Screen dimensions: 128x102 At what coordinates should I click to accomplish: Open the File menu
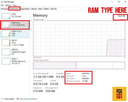tap(2, 5)
